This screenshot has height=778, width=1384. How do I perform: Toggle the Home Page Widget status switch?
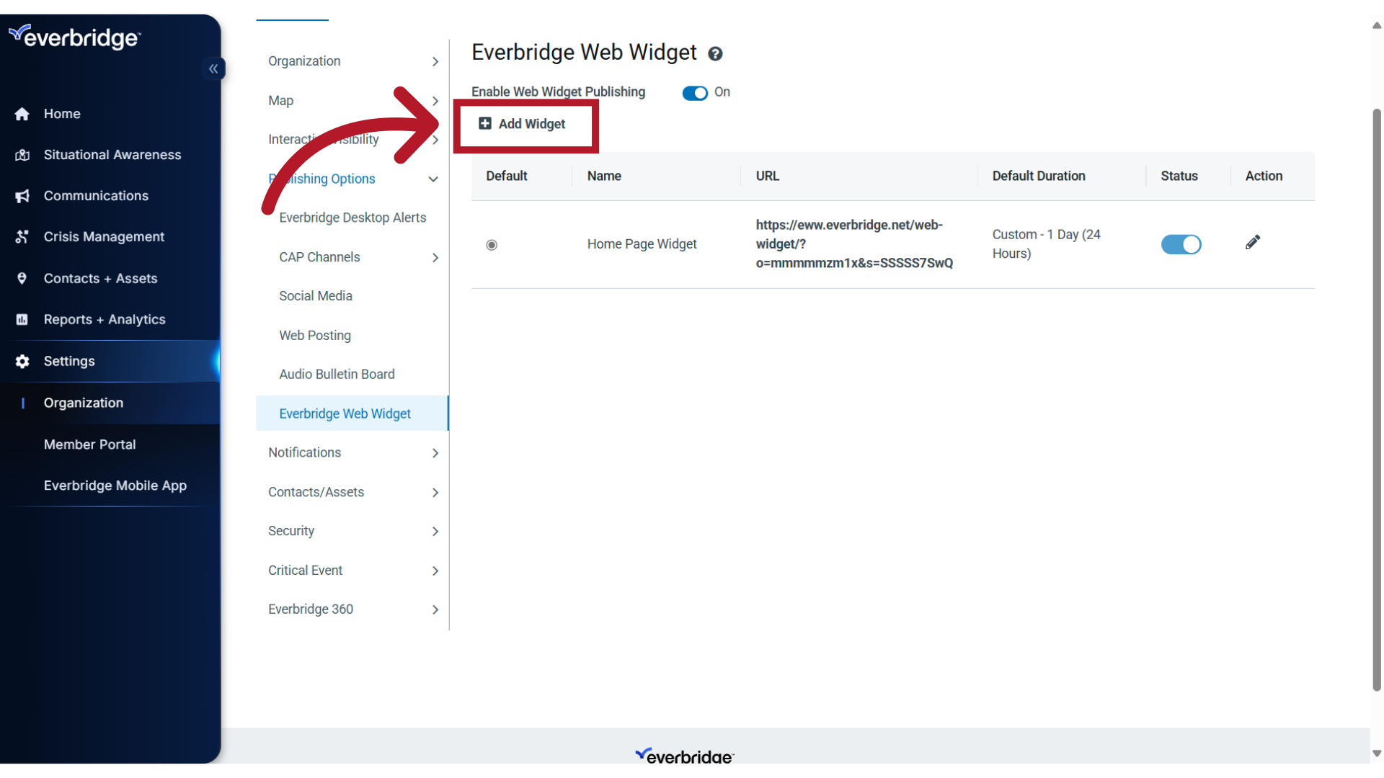1181,244
